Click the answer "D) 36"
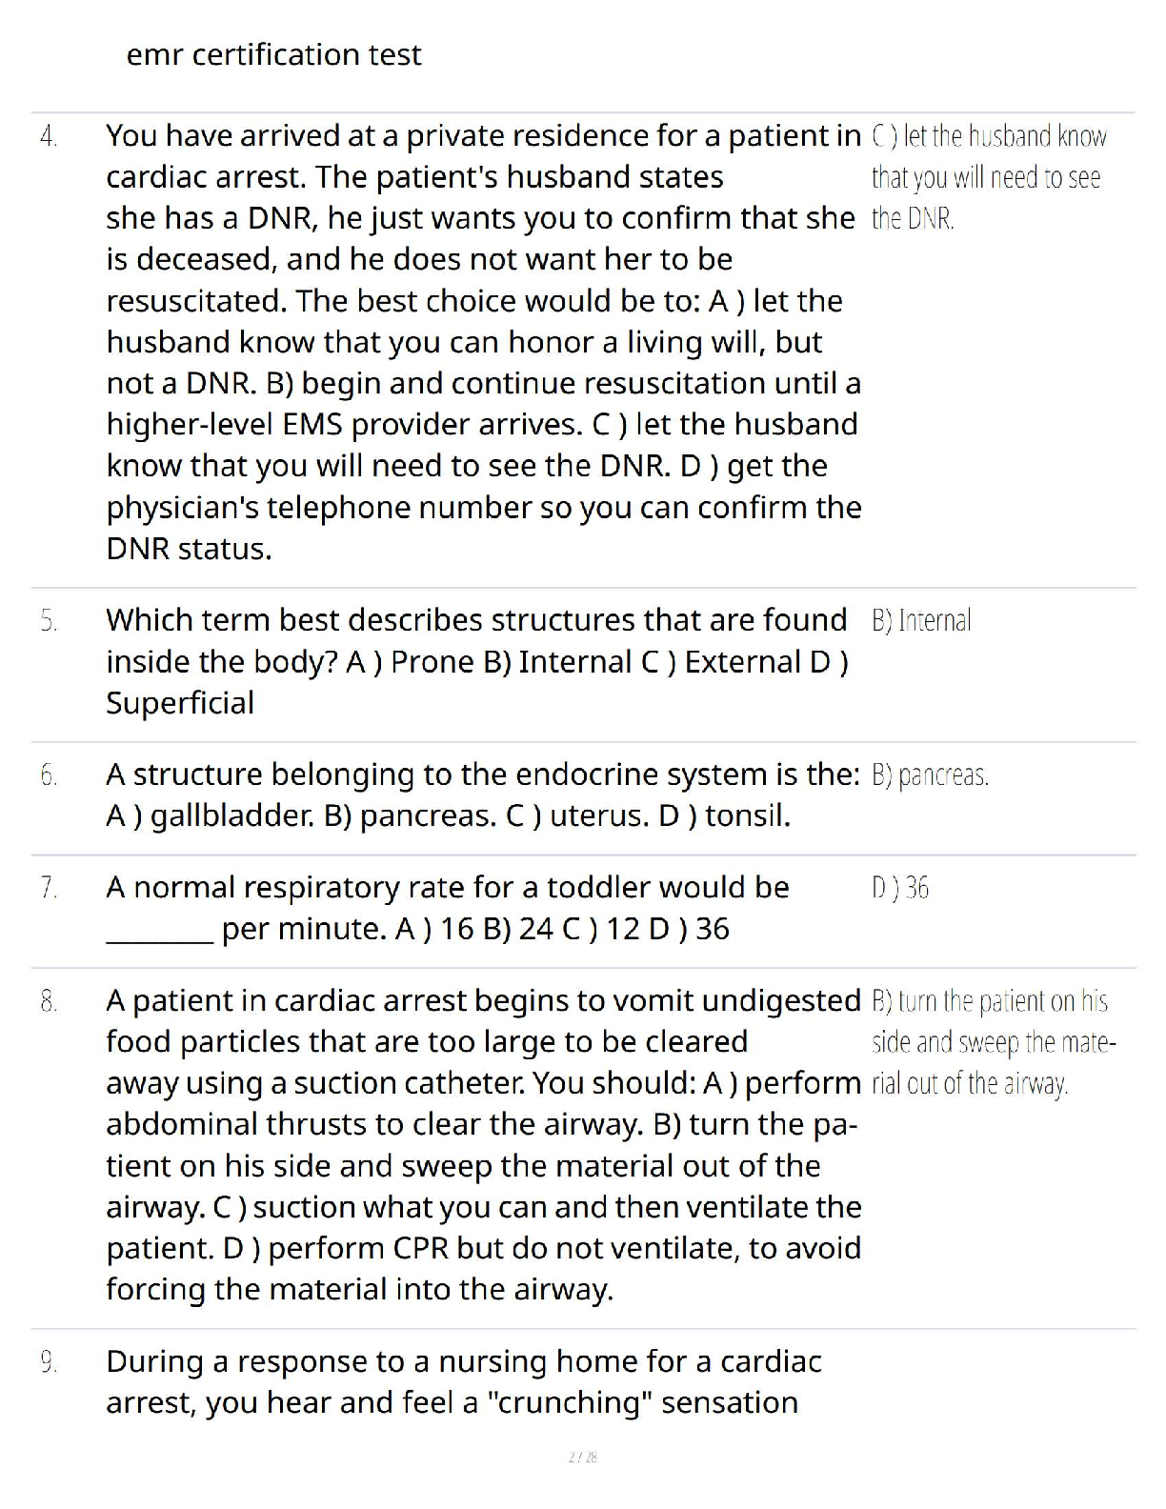Image resolution: width=1166 pixels, height=1509 pixels. (x=900, y=889)
